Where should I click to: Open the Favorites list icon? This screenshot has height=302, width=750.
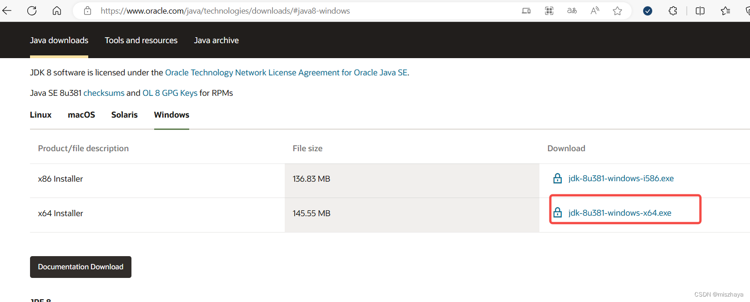pyautogui.click(x=725, y=11)
